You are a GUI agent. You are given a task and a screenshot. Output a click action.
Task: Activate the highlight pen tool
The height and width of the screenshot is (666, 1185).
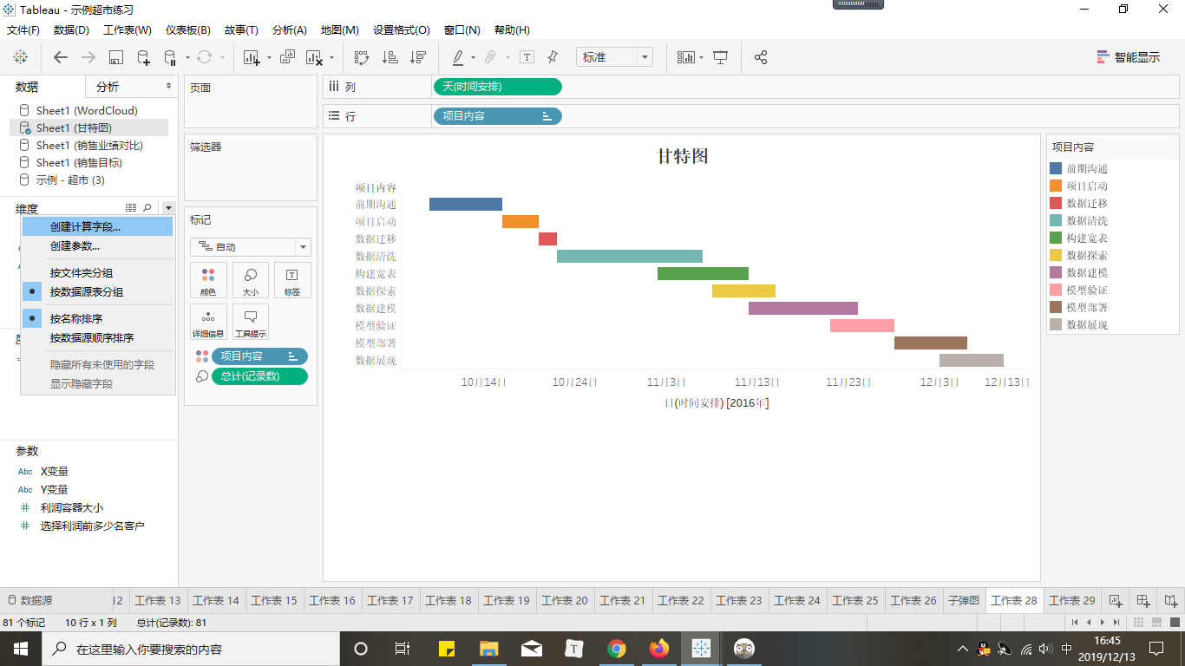tap(458, 57)
